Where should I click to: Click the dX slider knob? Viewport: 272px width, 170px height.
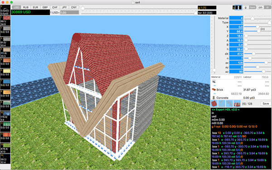pos(253,53)
